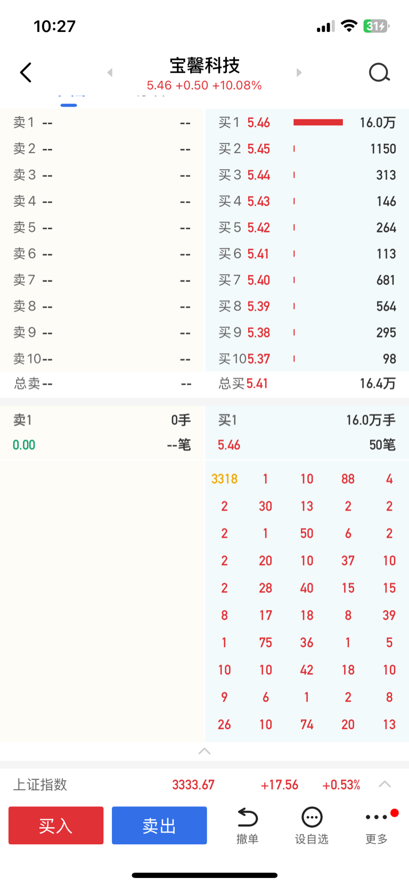Select the 买1 row at price 5.46
The image size is (409, 887).
tap(307, 123)
